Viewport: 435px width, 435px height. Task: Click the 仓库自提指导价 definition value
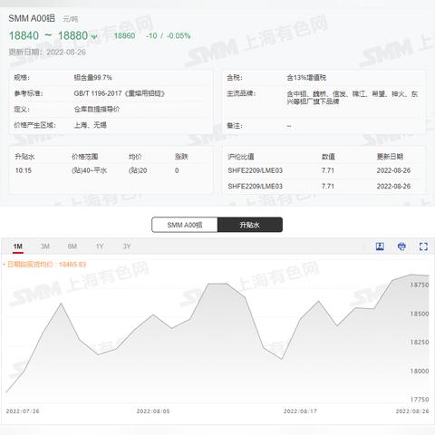(97, 109)
